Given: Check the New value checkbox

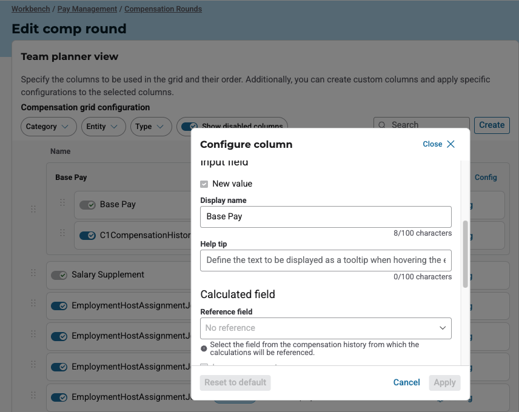Looking at the screenshot, I should point(204,184).
